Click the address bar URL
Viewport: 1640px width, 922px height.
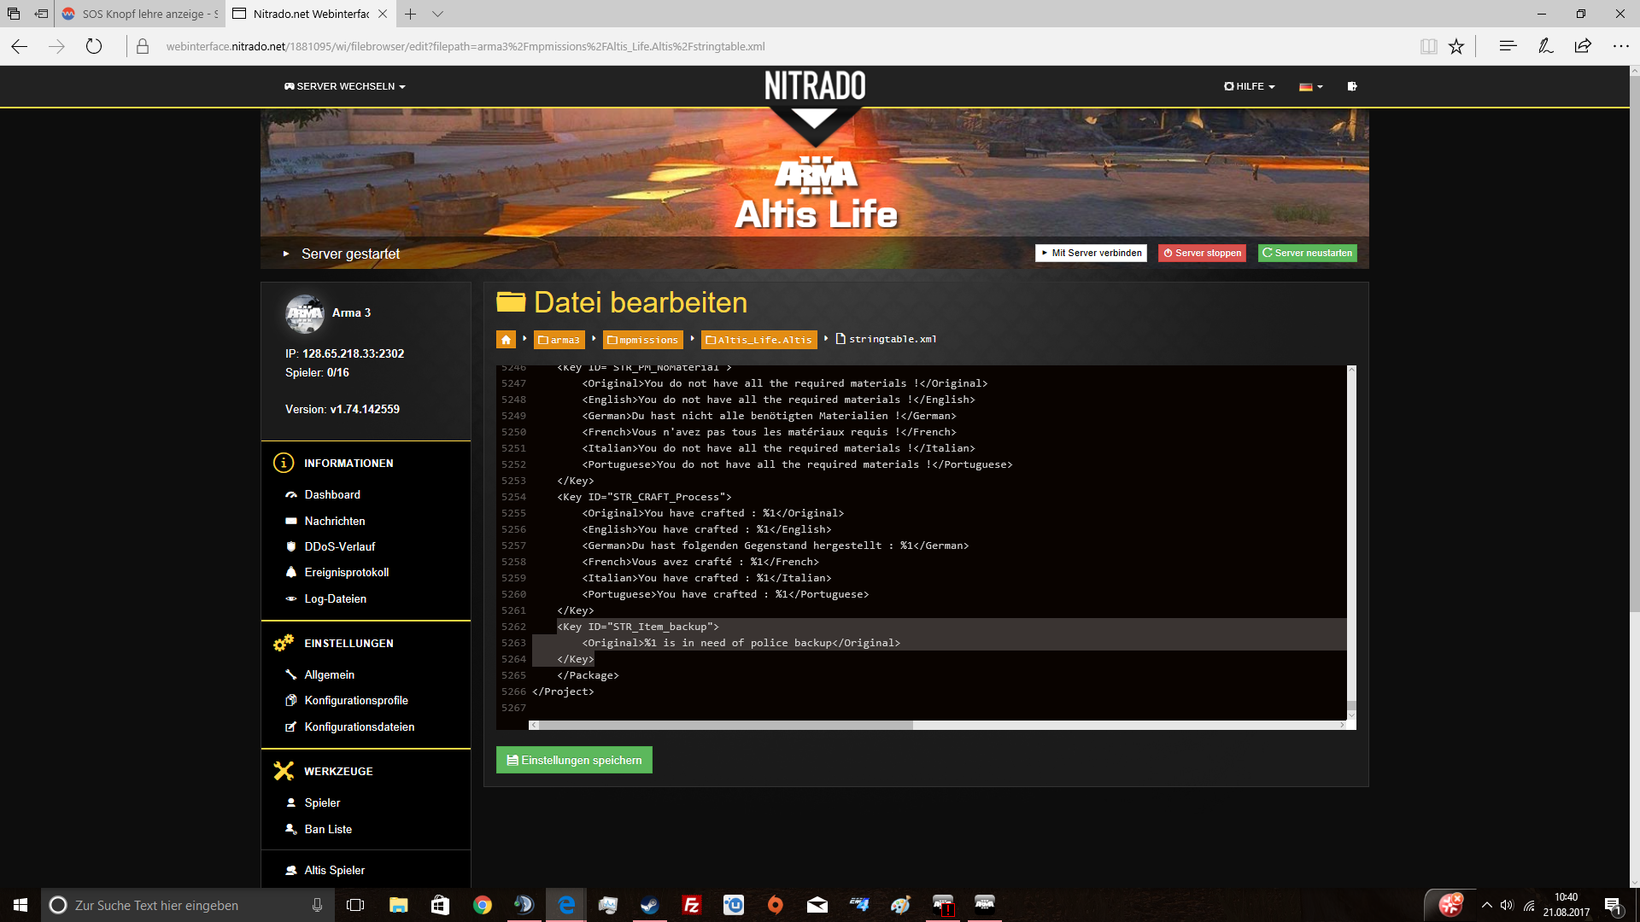[x=466, y=46]
